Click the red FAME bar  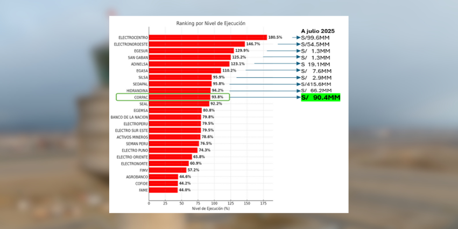[x=163, y=190]
